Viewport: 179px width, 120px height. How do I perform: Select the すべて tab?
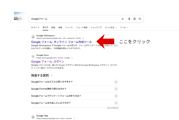coord(45,27)
